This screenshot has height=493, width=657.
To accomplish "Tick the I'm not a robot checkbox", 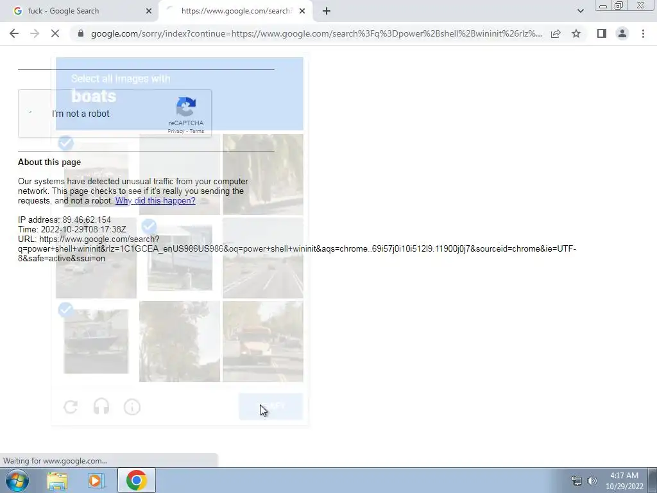I will pyautogui.click(x=30, y=113).
